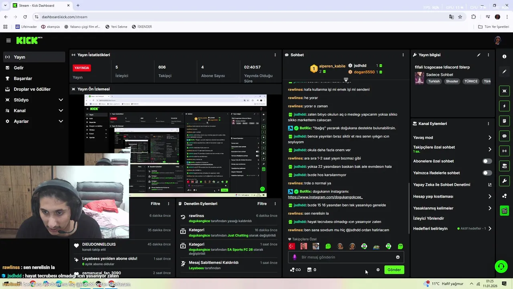Open the Sohbet panel three-dot menu
The width and height of the screenshot is (513, 289).
(403, 55)
